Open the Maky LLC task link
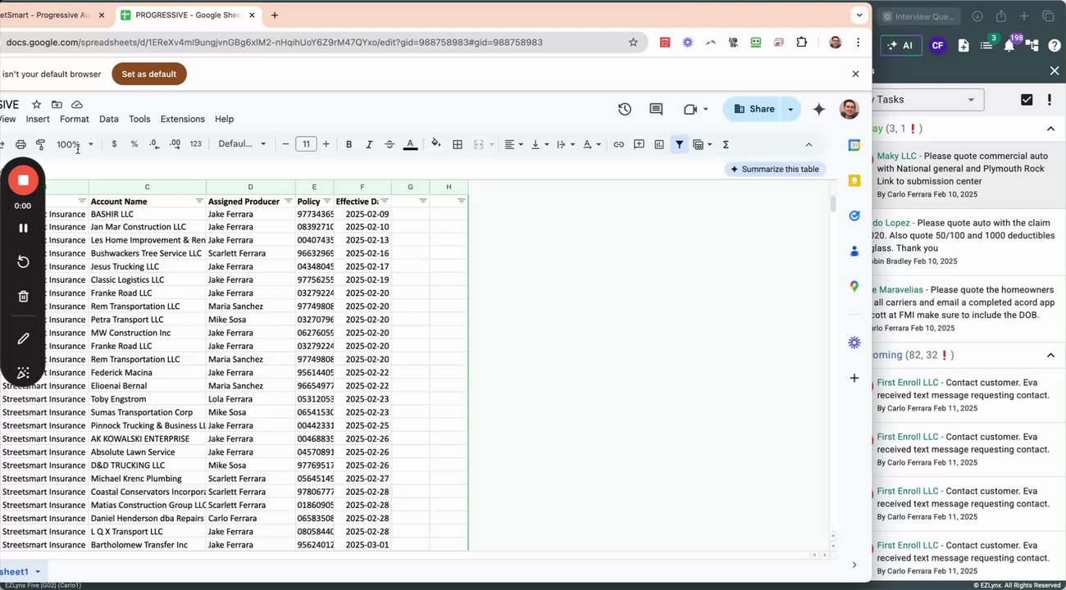The height and width of the screenshot is (590, 1066). point(896,155)
